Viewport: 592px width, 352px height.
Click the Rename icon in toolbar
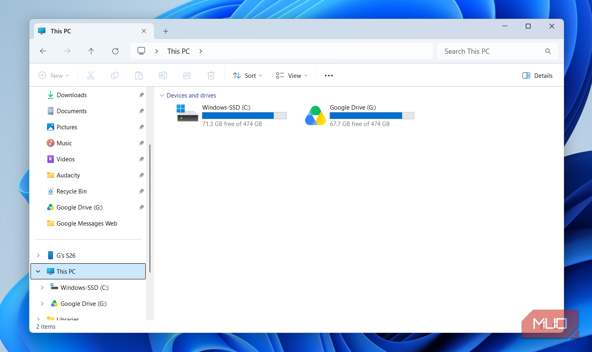[x=163, y=75]
